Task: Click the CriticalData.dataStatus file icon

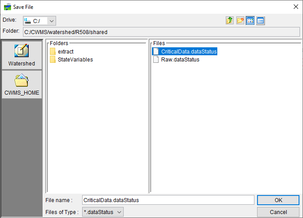Action: pyautogui.click(x=156, y=51)
